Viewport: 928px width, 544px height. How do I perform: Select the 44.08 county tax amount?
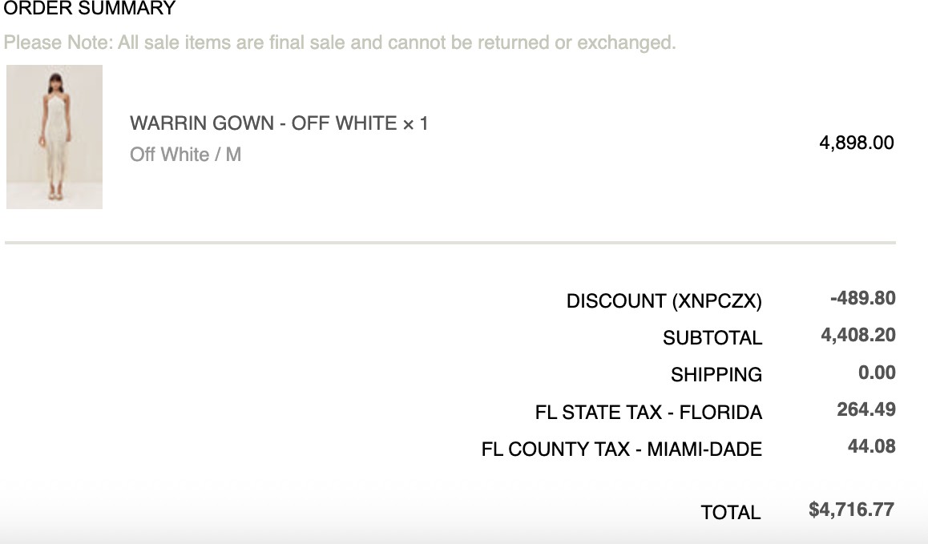(x=871, y=447)
